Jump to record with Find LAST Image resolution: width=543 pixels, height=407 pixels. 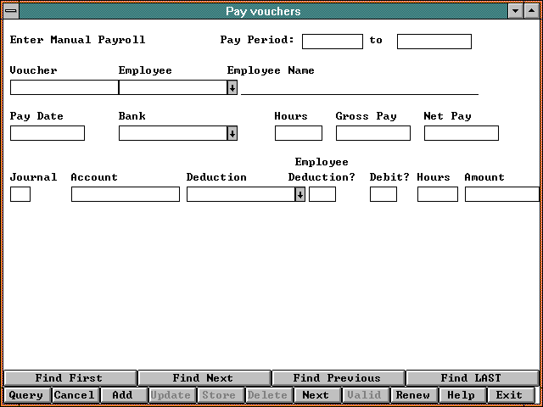click(x=472, y=378)
